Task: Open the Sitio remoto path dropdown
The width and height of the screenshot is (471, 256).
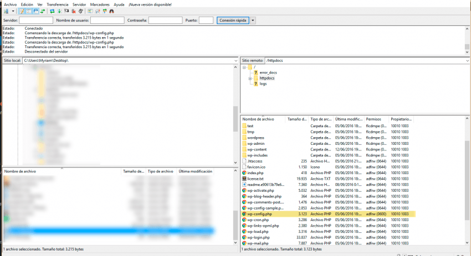Action: point(467,60)
